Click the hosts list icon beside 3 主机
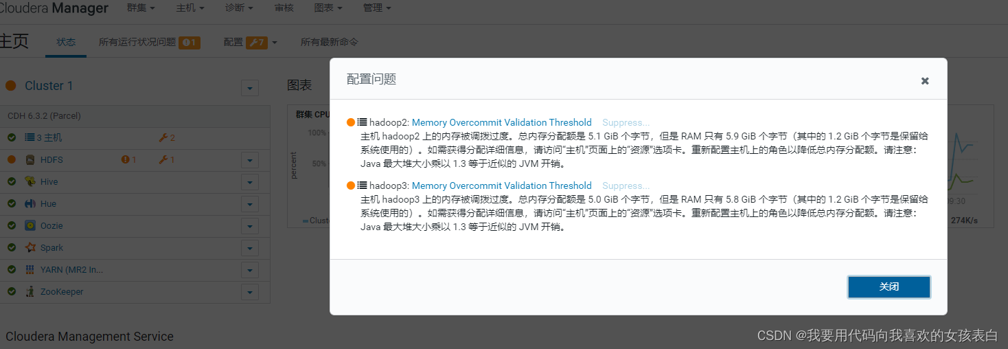This screenshot has height=349, width=1008. 30,138
